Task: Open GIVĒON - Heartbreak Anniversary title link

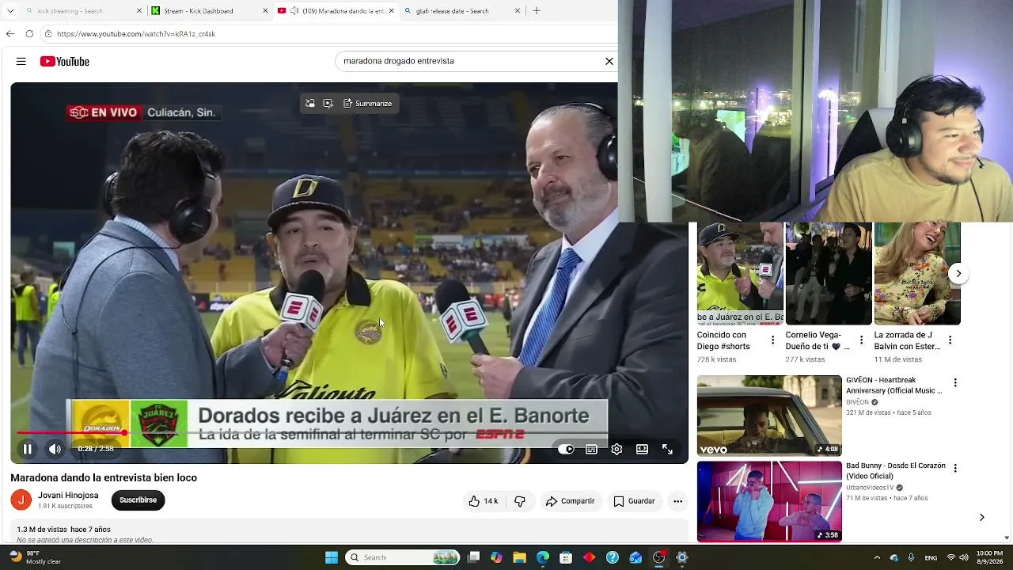Action: pyautogui.click(x=894, y=386)
